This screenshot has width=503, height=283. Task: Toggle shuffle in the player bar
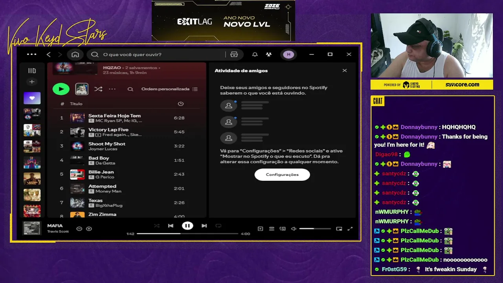pos(157,226)
